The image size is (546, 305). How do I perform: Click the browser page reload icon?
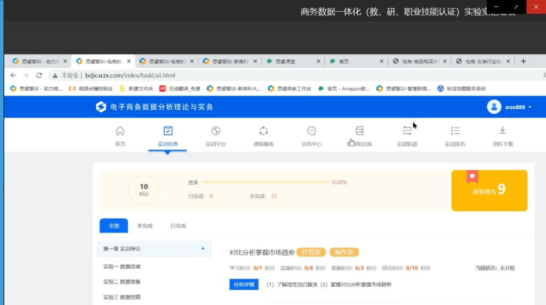pos(39,76)
